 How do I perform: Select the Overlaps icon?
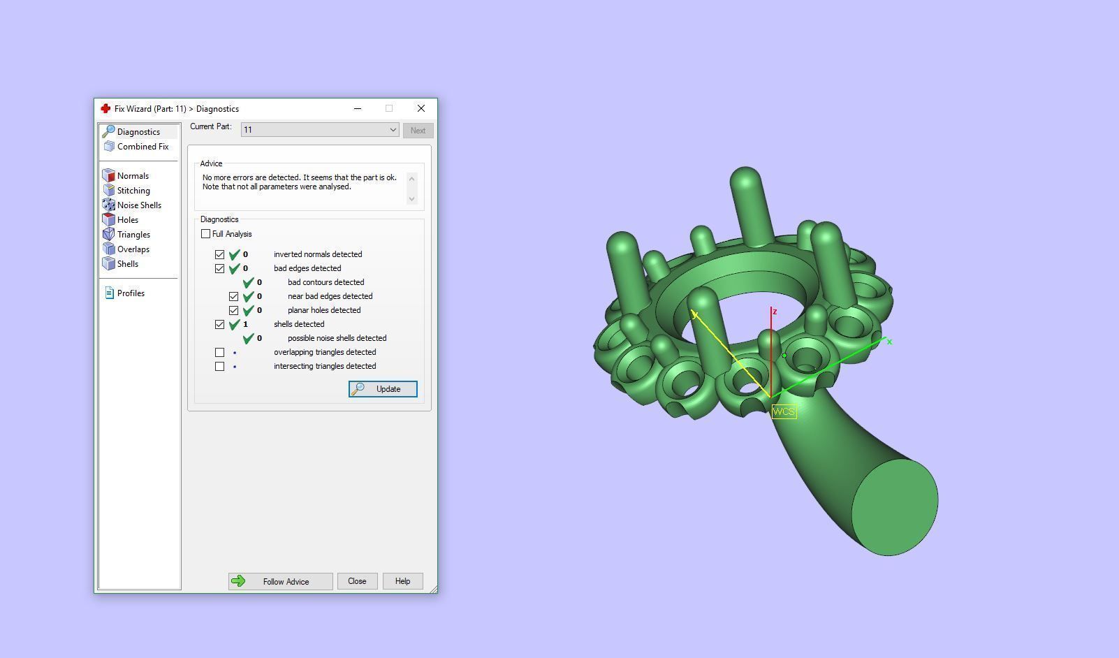pyautogui.click(x=108, y=249)
